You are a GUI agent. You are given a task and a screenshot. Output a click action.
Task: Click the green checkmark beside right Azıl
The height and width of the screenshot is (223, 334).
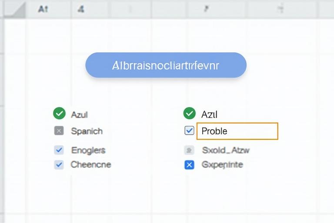[189, 114]
